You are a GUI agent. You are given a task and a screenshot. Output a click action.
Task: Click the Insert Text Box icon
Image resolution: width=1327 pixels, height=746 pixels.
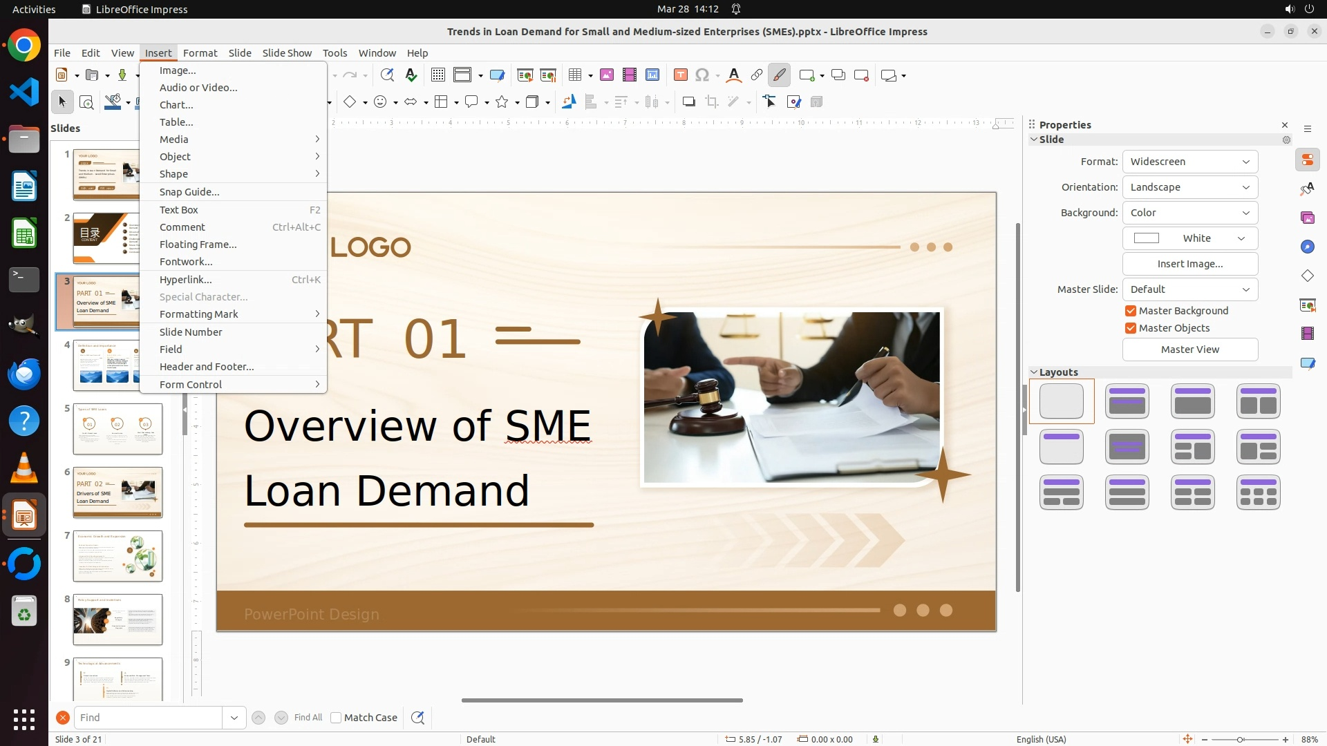point(680,75)
